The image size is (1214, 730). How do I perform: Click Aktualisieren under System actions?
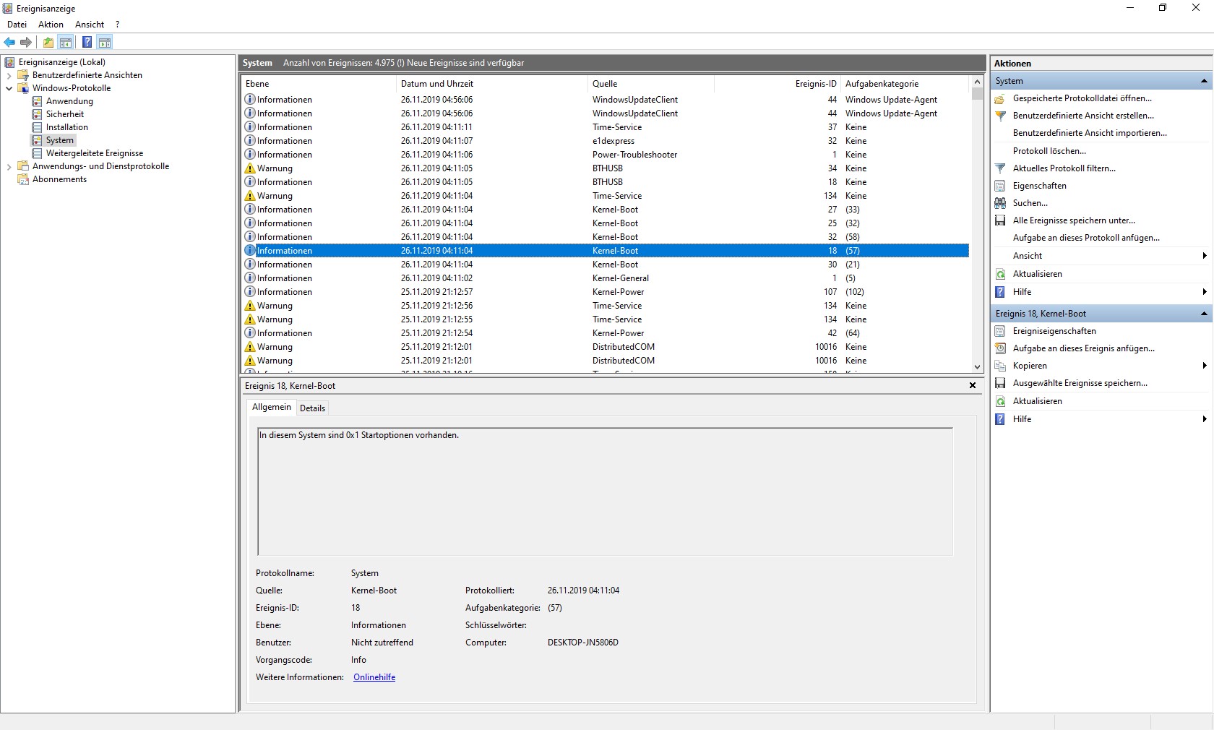[1038, 274]
